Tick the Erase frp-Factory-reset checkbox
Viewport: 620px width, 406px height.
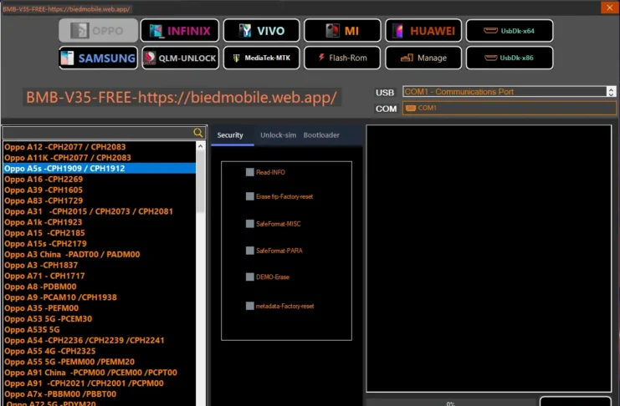[x=250, y=196]
